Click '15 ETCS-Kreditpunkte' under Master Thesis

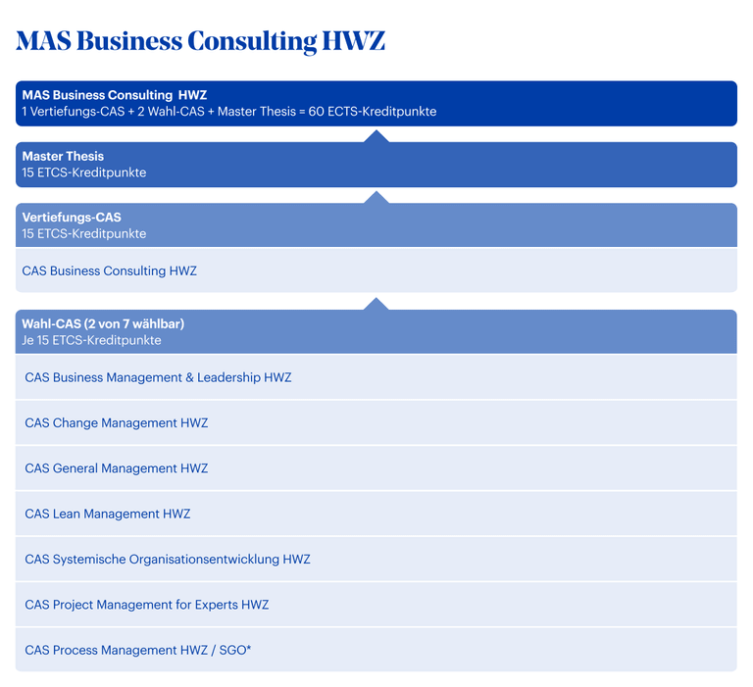click(84, 172)
